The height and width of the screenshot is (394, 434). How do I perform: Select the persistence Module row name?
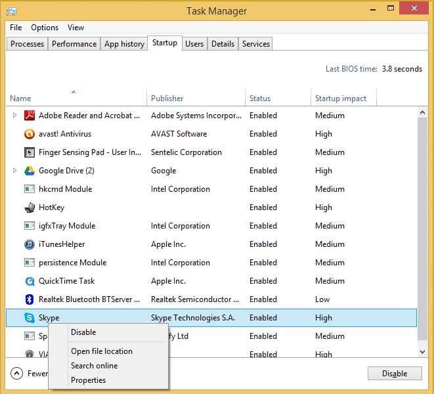coord(72,263)
